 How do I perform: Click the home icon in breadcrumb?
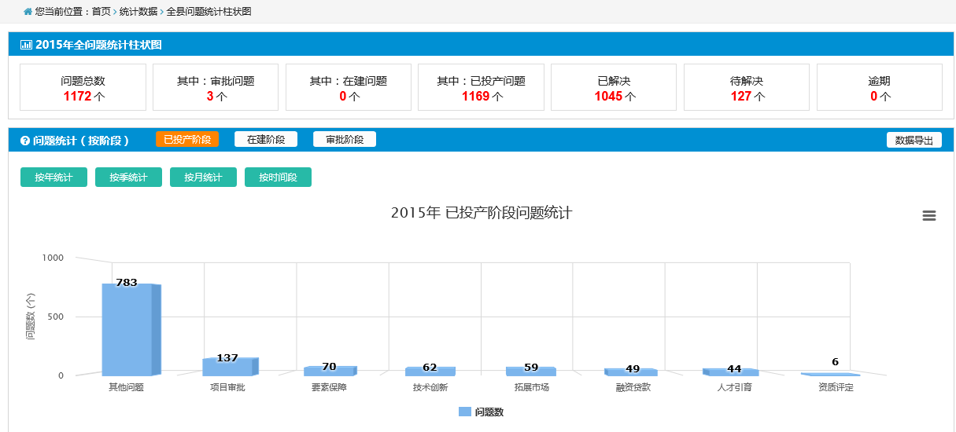(28, 12)
